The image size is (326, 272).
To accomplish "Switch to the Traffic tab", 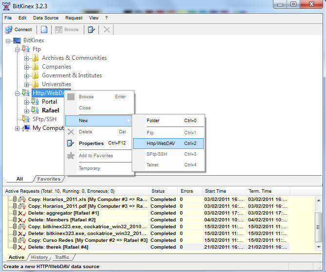I will pyautogui.click(x=62, y=257).
